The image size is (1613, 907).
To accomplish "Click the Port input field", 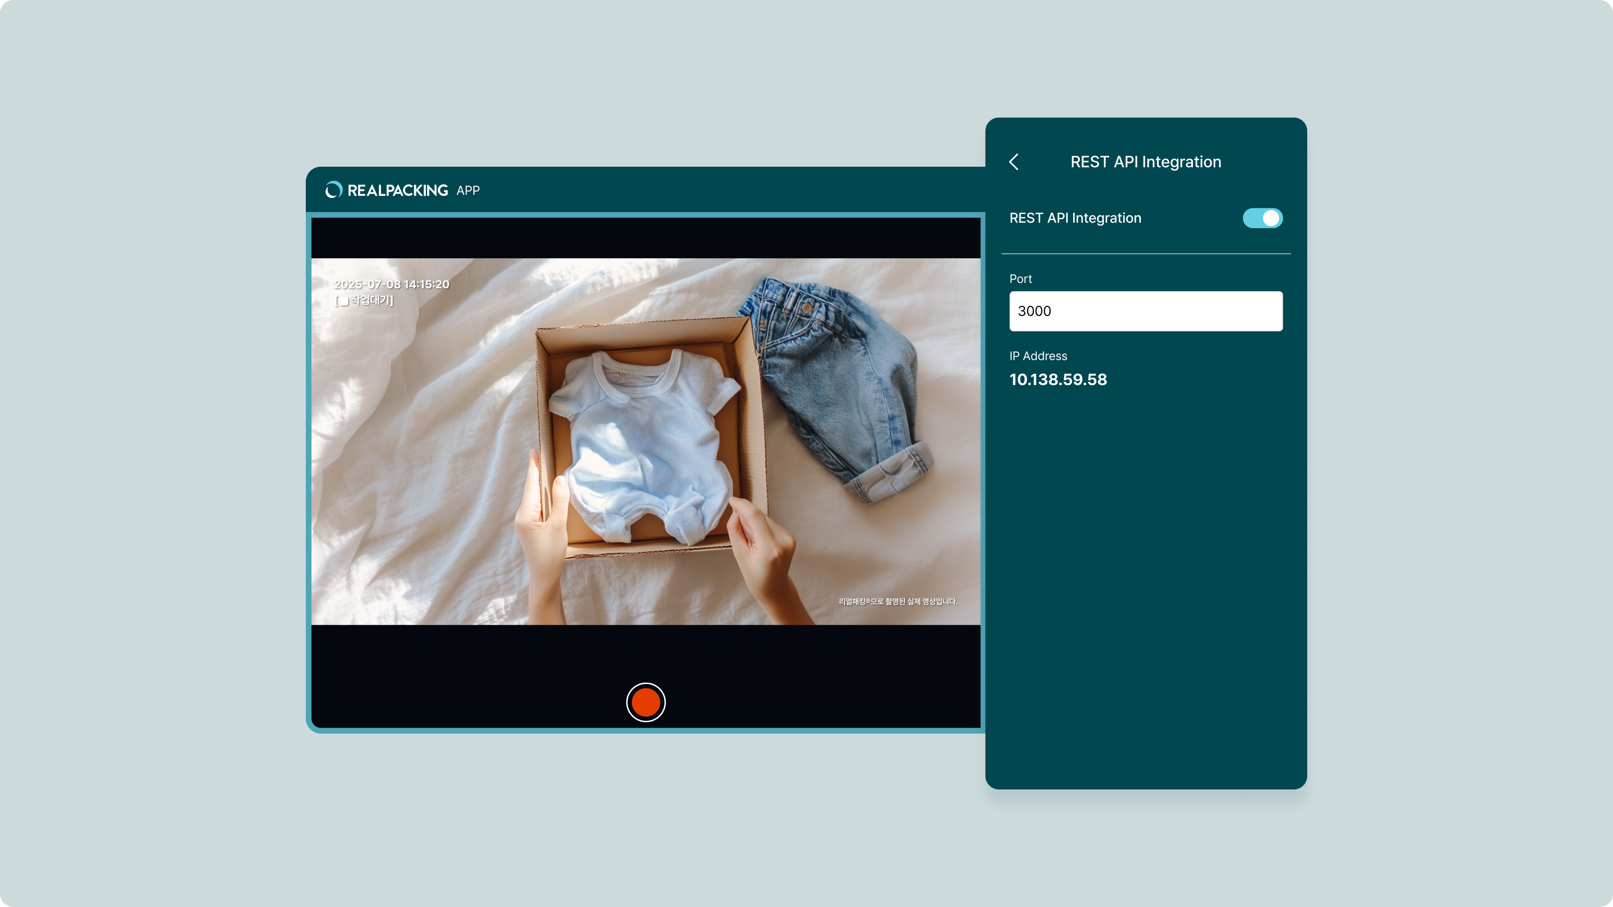I will (x=1145, y=311).
